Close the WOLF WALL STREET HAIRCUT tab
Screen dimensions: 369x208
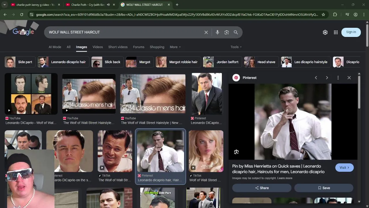[x=169, y=5]
